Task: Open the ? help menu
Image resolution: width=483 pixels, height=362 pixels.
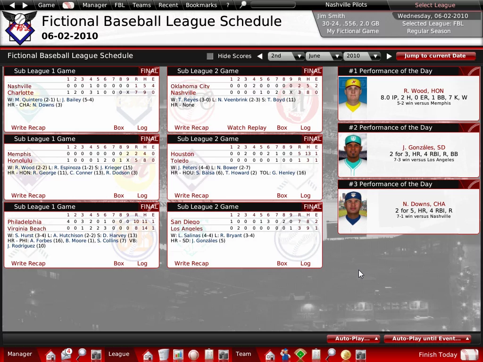Action: pos(228,5)
